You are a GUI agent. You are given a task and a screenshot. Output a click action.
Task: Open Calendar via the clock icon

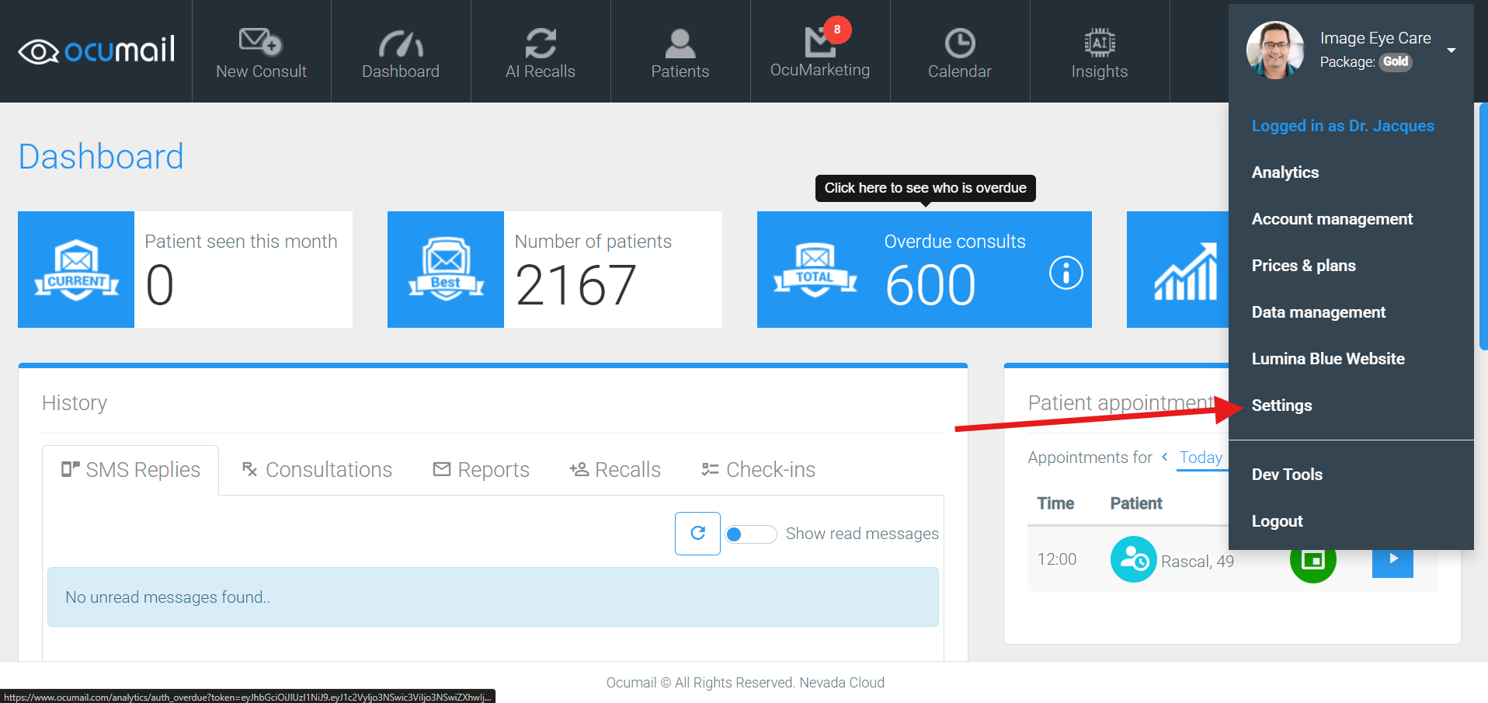click(x=960, y=44)
